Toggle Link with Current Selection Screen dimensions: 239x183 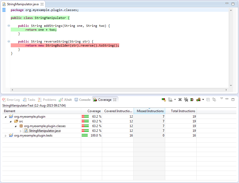214,100
